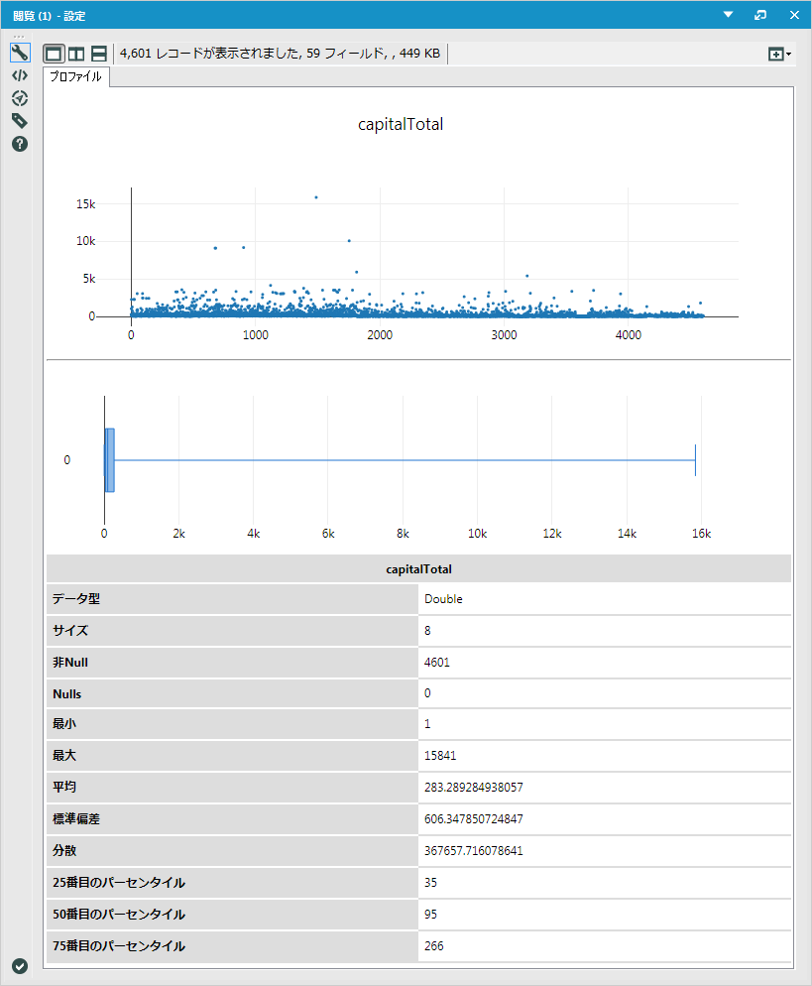This screenshot has height=986, width=812.
Task: Click the Navigation target icon
Action: [x=20, y=98]
